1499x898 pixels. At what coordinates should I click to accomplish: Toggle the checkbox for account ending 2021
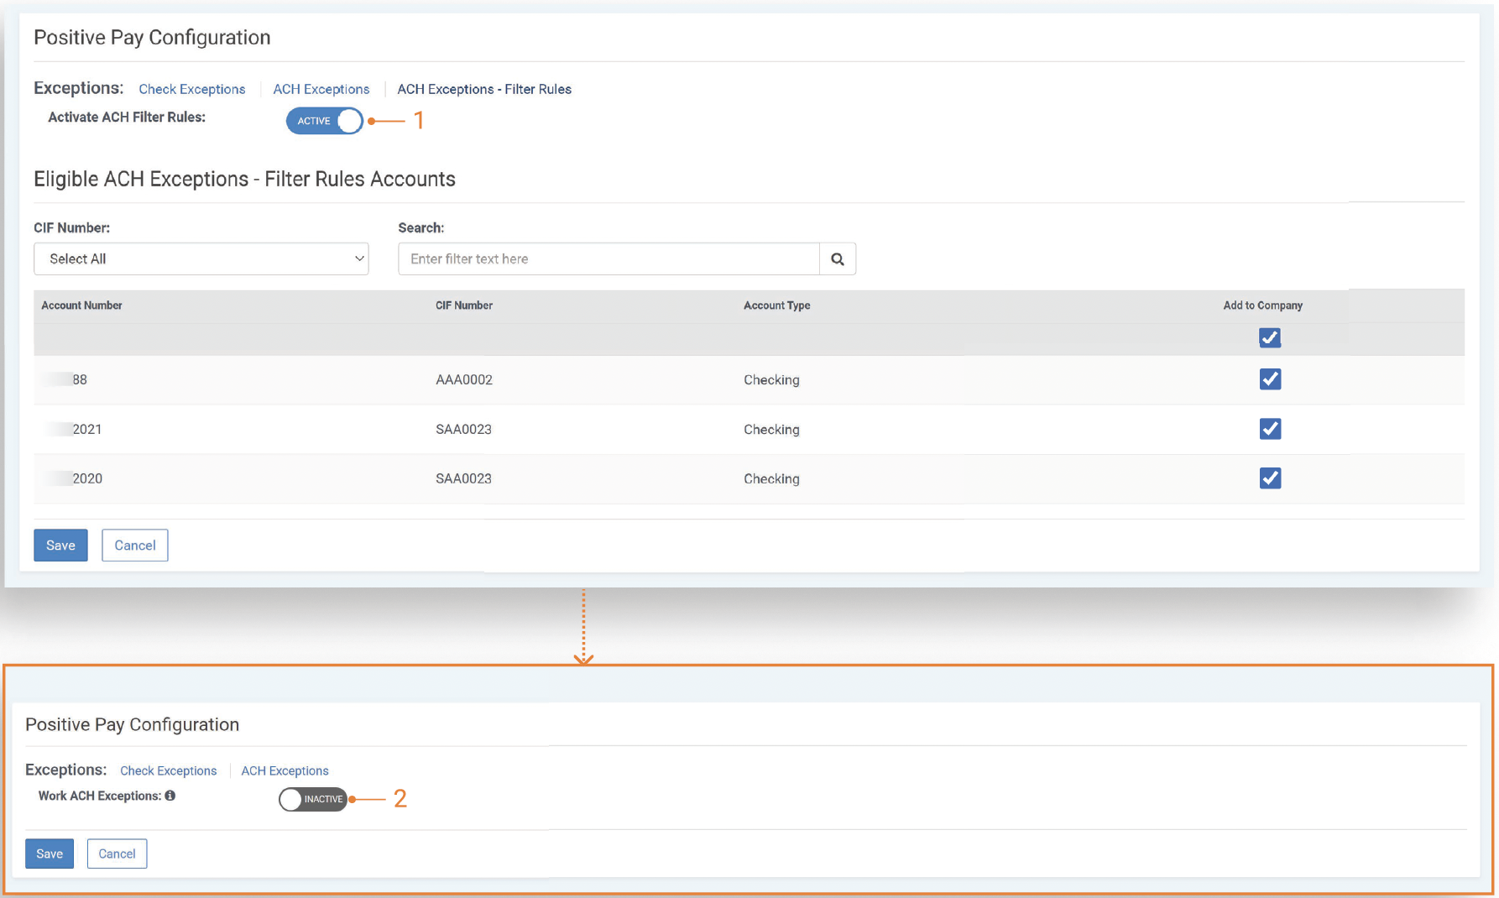(x=1269, y=429)
